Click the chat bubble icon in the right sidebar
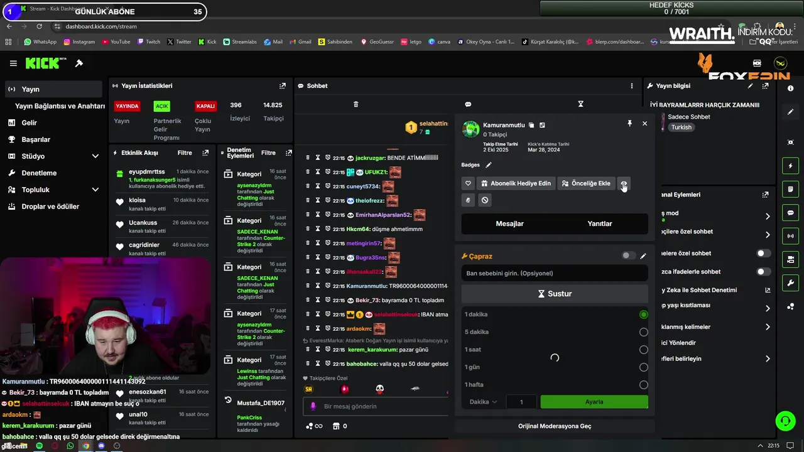 pos(790,213)
